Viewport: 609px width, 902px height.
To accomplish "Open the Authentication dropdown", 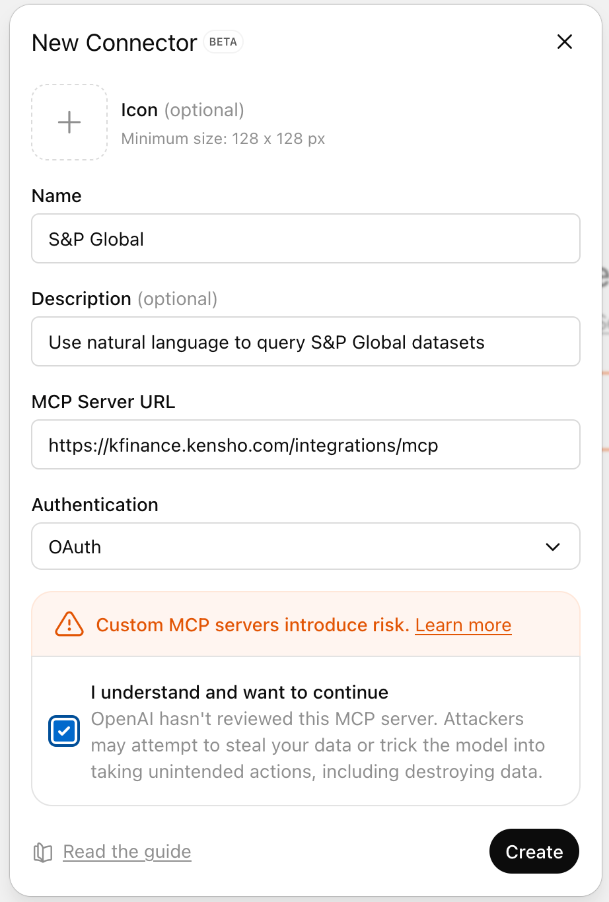I will pyautogui.click(x=305, y=546).
